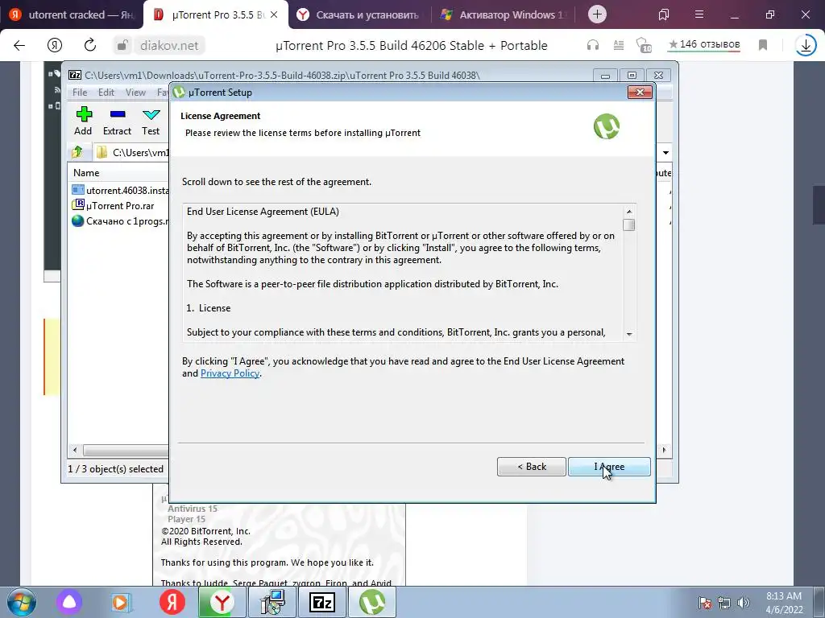
Task: Open Alice assistant taskbar icon
Action: coord(69,602)
